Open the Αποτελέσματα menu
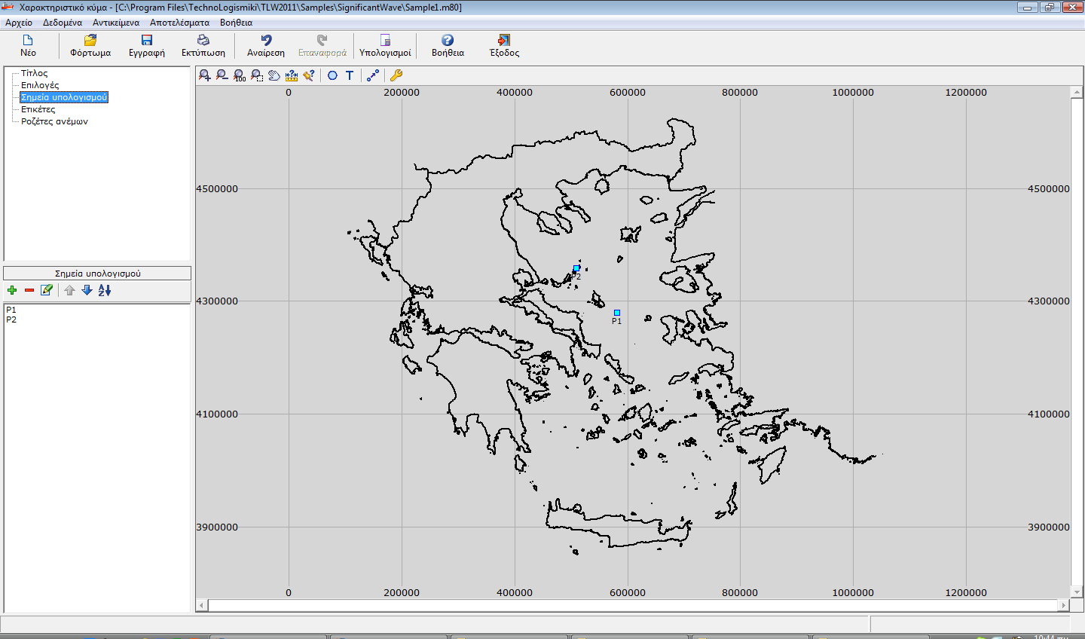The width and height of the screenshot is (1085, 639). coord(180,23)
